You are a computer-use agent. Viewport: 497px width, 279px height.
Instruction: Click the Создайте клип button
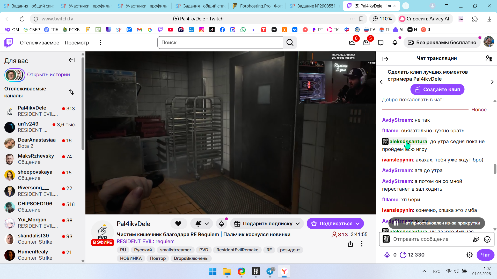pos(437,90)
